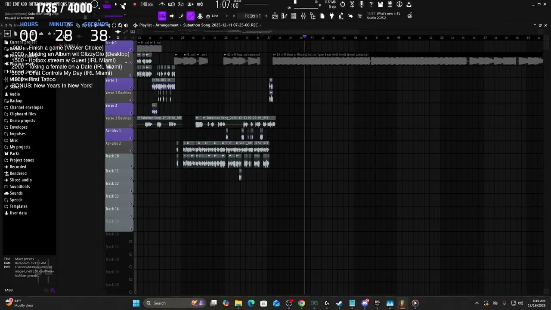
Task: Click the Undo history icon
Action: [343, 4]
